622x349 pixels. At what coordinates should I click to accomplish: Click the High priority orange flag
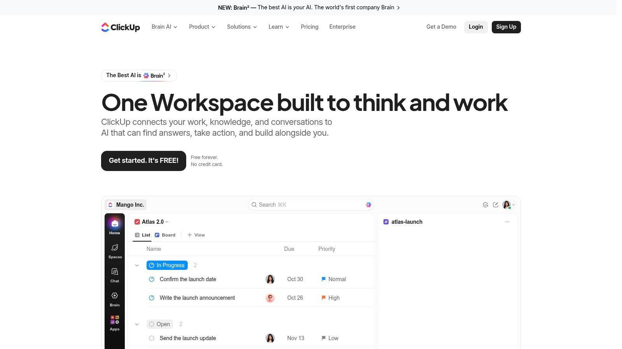click(323, 298)
